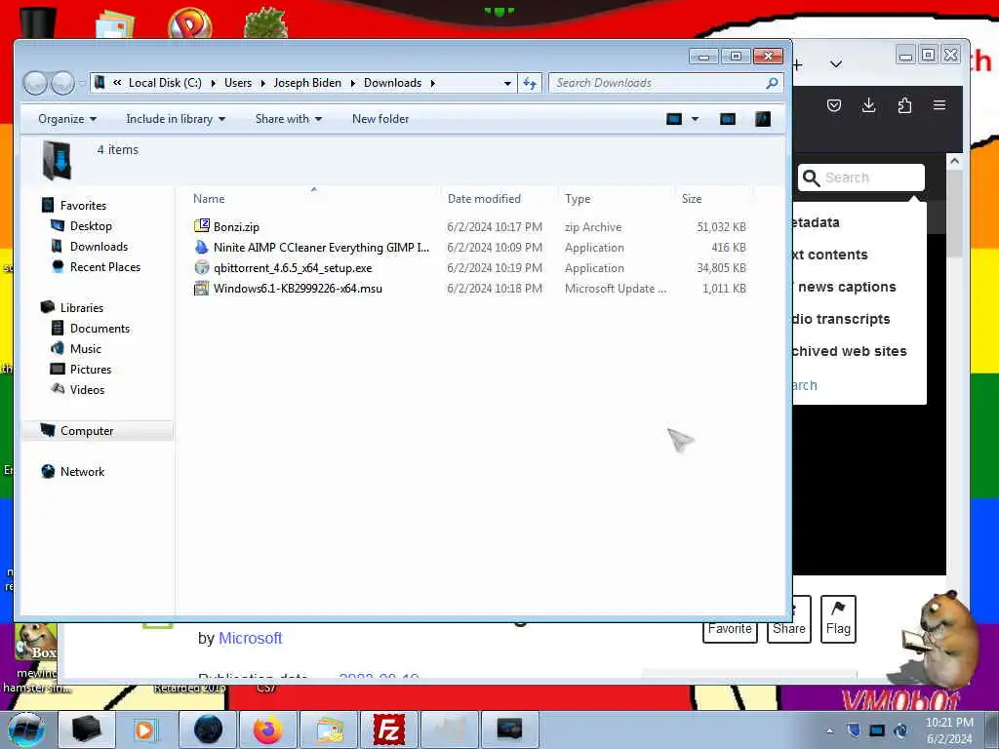The image size is (999, 749).
Task: Sort by the Size column header
Action: tap(692, 199)
